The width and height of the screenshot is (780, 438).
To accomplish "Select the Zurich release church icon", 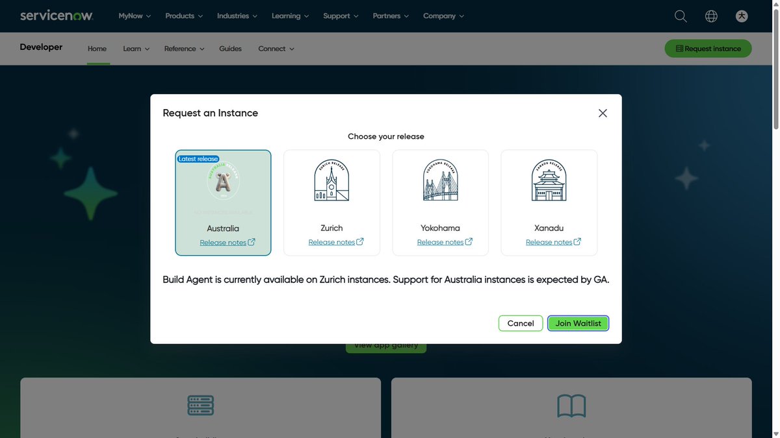I will [x=331, y=180].
